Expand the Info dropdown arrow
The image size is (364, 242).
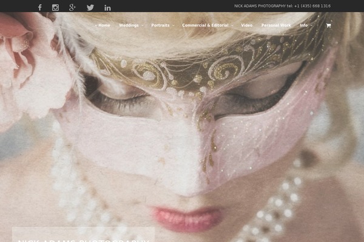click(x=311, y=25)
